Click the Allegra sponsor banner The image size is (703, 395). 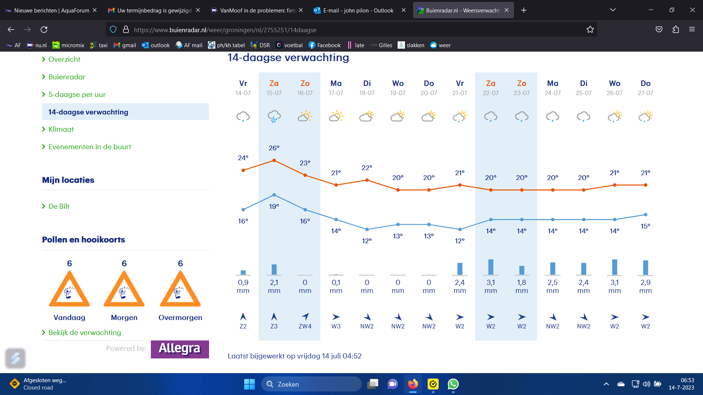tap(179, 349)
